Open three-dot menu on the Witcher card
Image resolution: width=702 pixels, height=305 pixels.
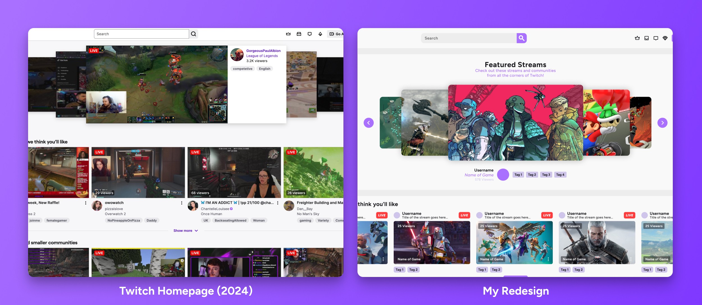point(631,259)
